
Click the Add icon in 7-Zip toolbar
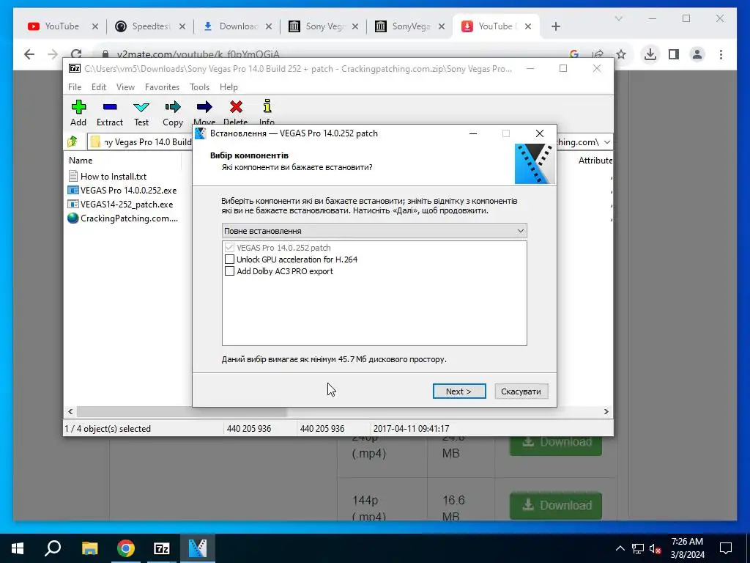click(78, 107)
